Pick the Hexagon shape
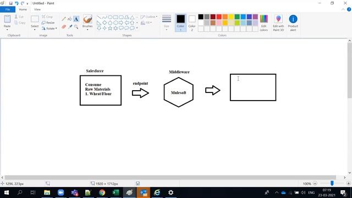Screen dimensions: 352x198 [116, 23]
